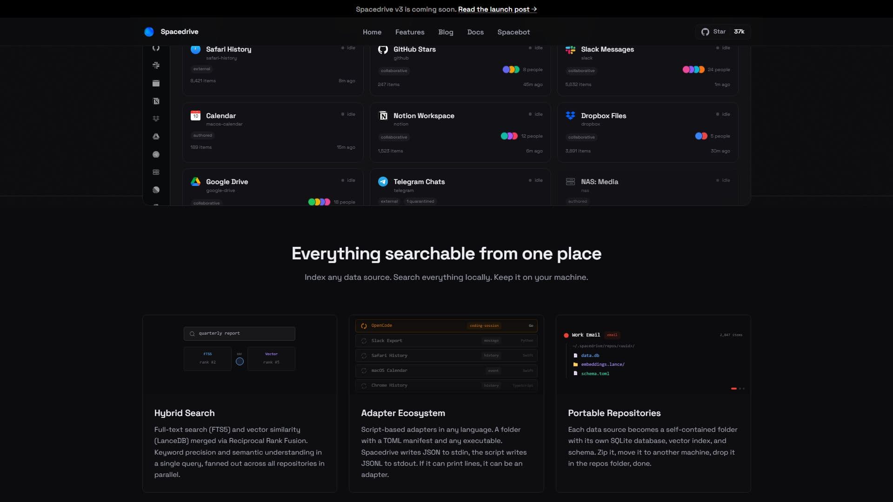Click the idle status on Slack Messages card
Image resolution: width=893 pixels, height=502 pixels.
pos(723,48)
